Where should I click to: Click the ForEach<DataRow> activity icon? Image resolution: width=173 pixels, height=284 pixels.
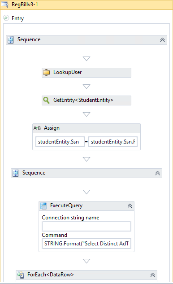[21, 275]
